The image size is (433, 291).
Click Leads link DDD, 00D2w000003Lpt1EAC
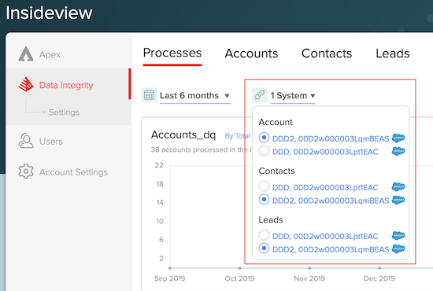coord(325,237)
